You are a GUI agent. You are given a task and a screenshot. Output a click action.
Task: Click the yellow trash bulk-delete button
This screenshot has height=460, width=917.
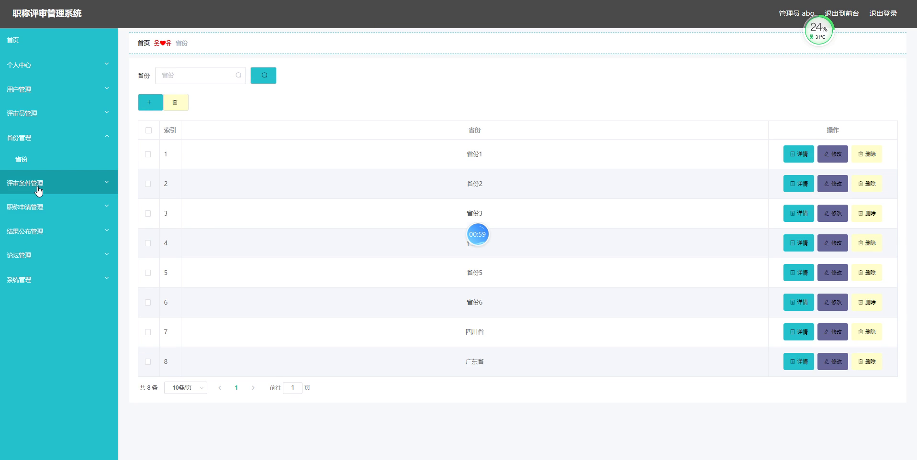coord(176,102)
